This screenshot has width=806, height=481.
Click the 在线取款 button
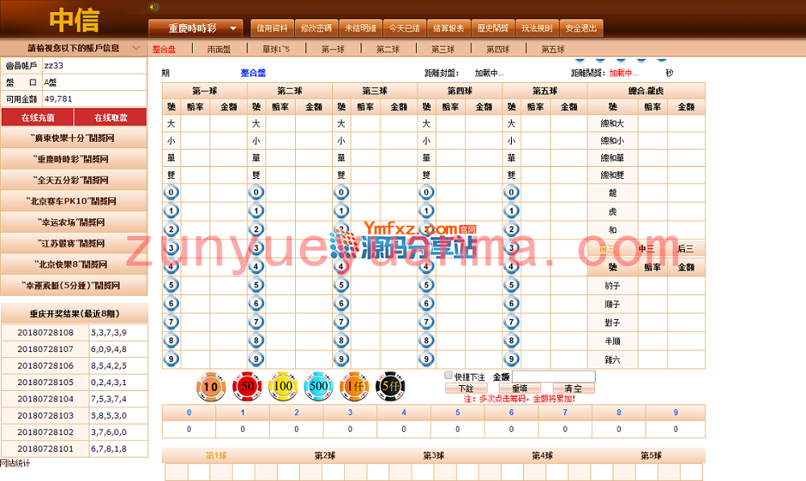[110, 117]
